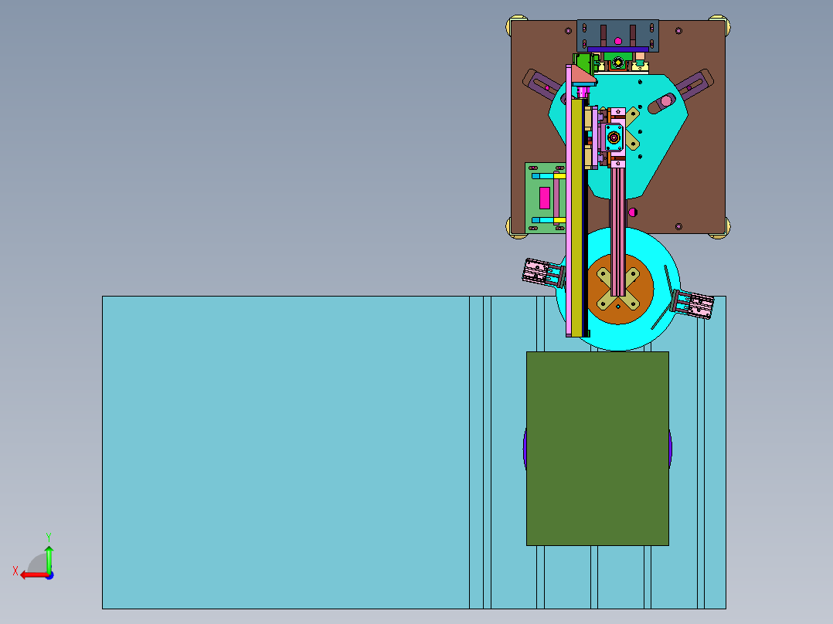Click the blue Z axis ball of the triad
The width and height of the screenshot is (833, 624).
(x=50, y=575)
